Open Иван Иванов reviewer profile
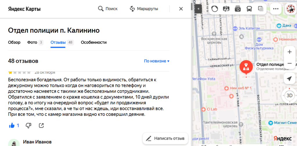Screen dimensions: 297x146 point(37,142)
